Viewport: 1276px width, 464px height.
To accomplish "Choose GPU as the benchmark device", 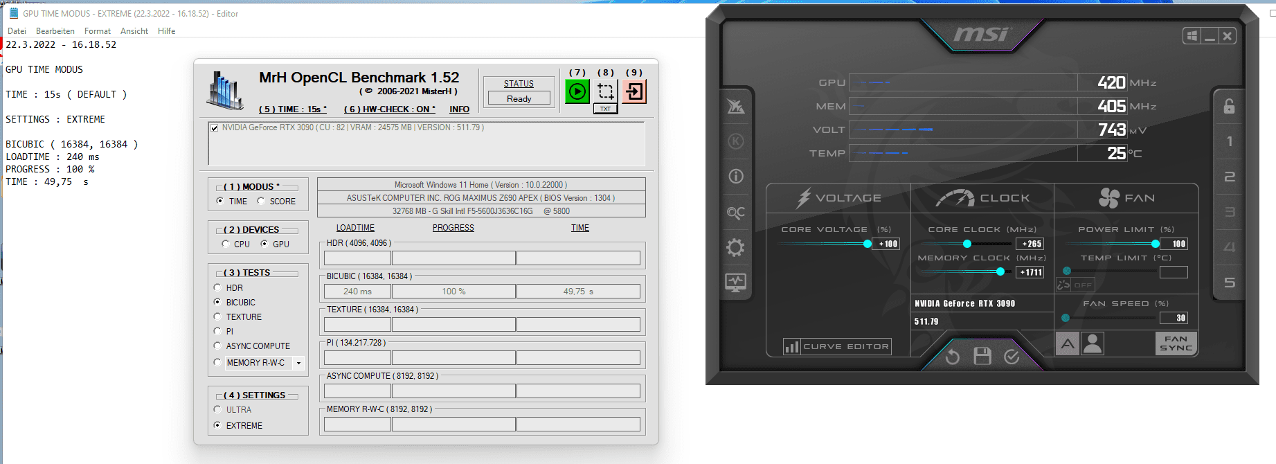I will (264, 244).
